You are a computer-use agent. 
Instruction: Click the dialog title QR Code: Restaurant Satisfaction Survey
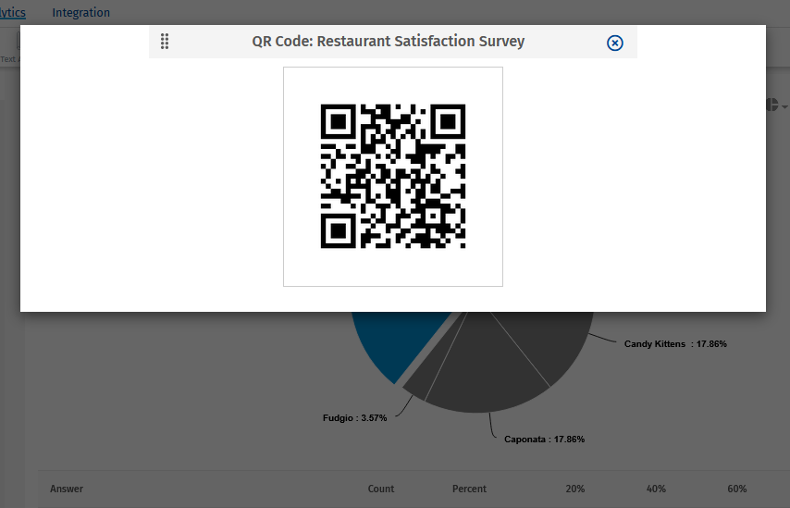(x=388, y=42)
